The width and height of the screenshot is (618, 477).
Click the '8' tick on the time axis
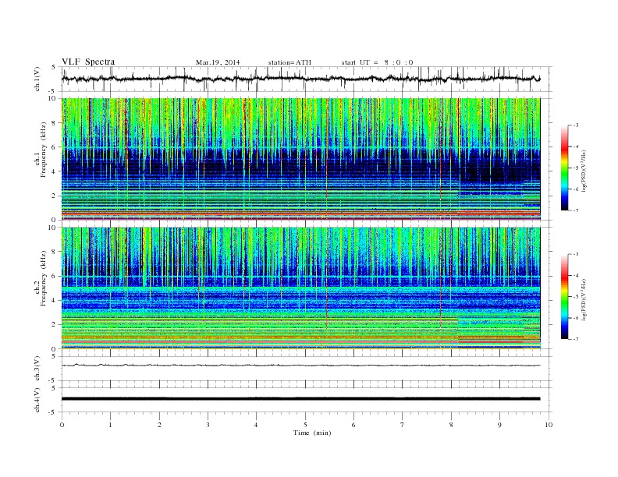[x=451, y=425]
